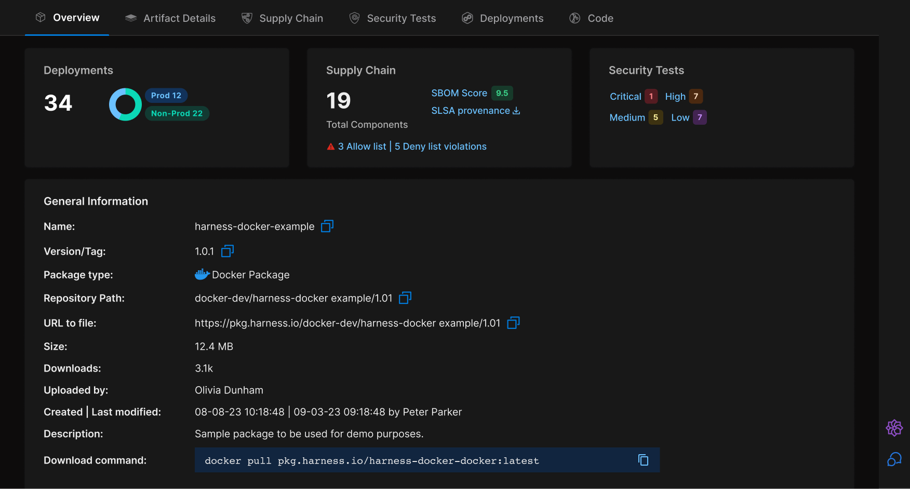Click the red violations warning triangle
910x489 pixels.
[x=331, y=147]
